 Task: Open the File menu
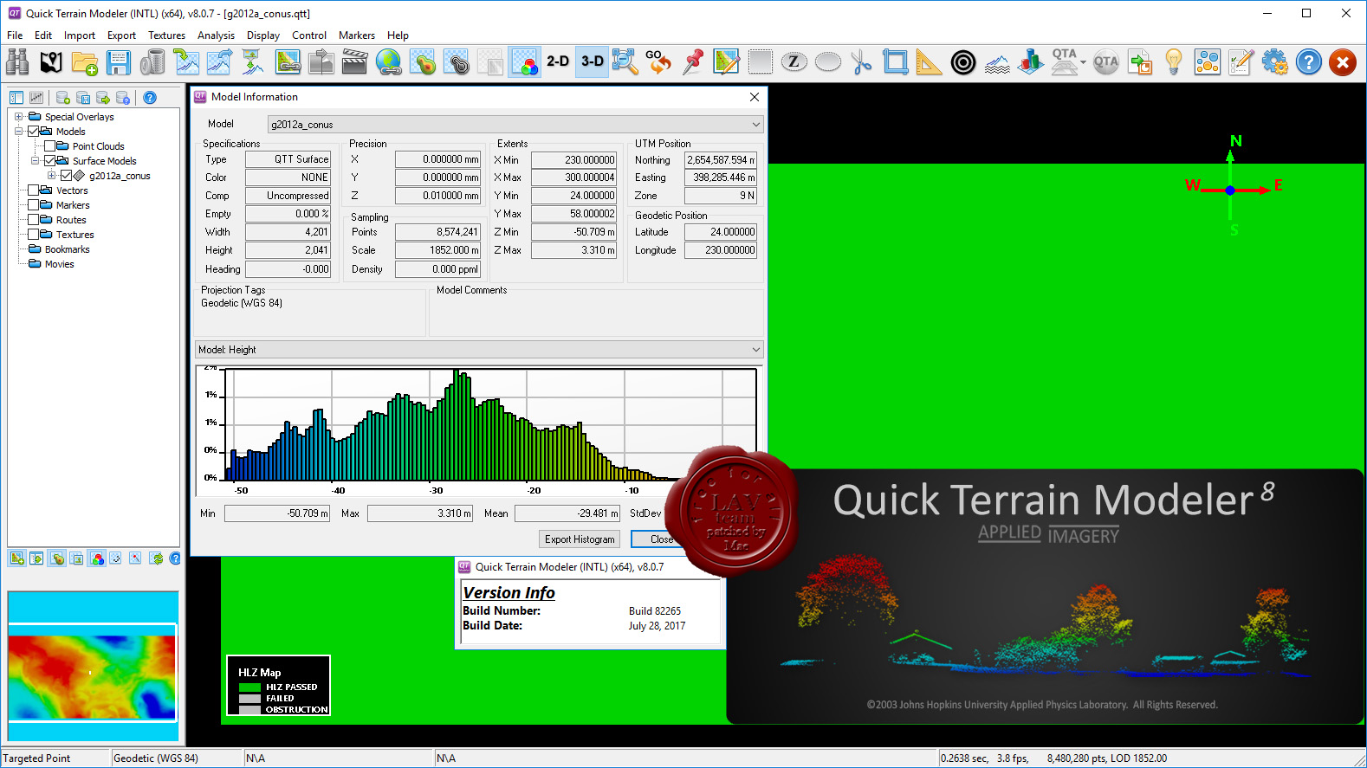tap(15, 35)
